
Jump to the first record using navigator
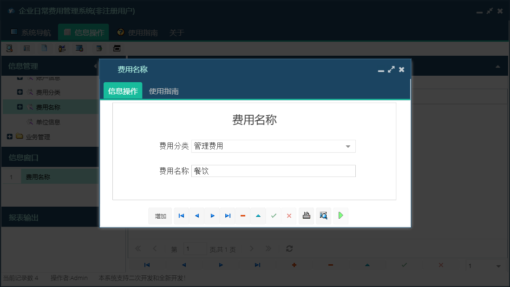point(181,215)
